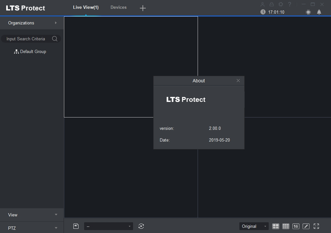Add a new tab with plus icon
This screenshot has width=331, height=233.
[143, 8]
